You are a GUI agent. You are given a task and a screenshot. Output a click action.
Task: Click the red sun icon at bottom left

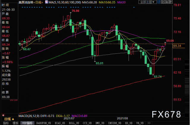point(3,115)
